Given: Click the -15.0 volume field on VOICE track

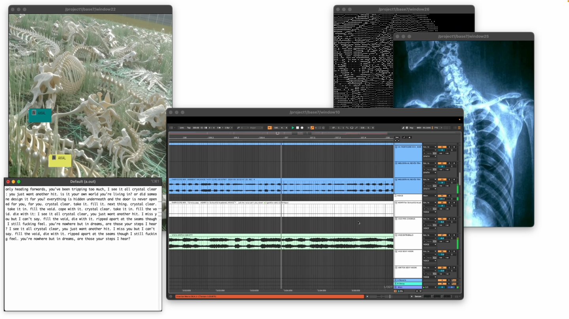Looking at the screenshot, I should tap(443, 199).
